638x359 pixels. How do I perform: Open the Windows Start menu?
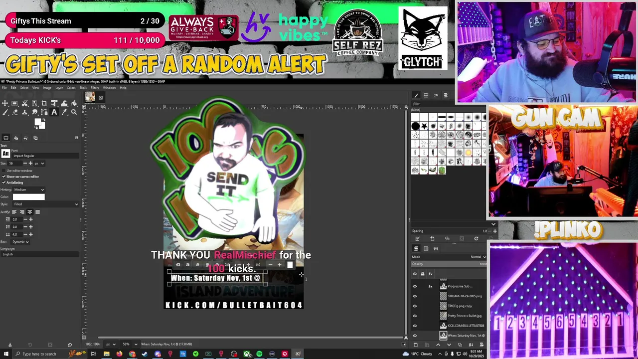click(6, 354)
